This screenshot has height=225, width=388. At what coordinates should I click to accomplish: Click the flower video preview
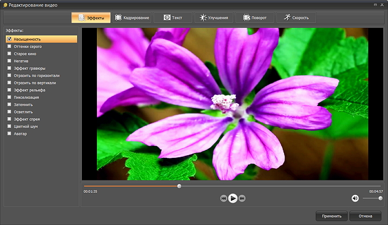pyautogui.click(x=232, y=104)
